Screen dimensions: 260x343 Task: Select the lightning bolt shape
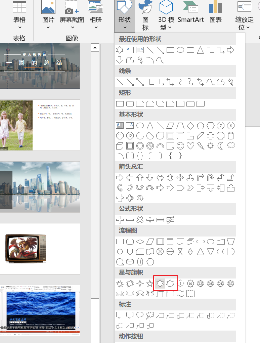[201, 146]
